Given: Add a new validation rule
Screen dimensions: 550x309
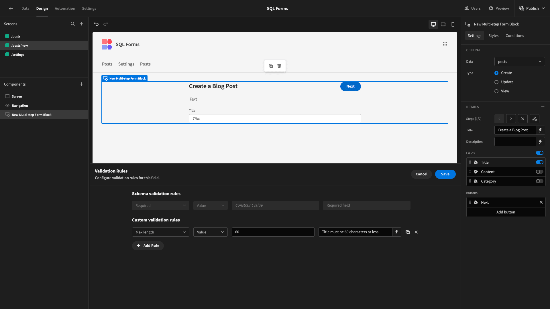Looking at the screenshot, I should [148, 246].
